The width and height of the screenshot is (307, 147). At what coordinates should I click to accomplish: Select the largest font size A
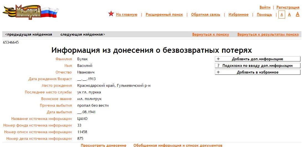pos(297,14)
